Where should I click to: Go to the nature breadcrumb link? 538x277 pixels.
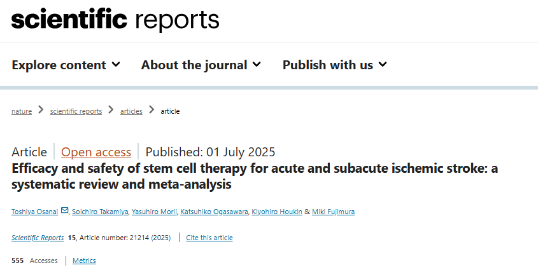coord(22,111)
